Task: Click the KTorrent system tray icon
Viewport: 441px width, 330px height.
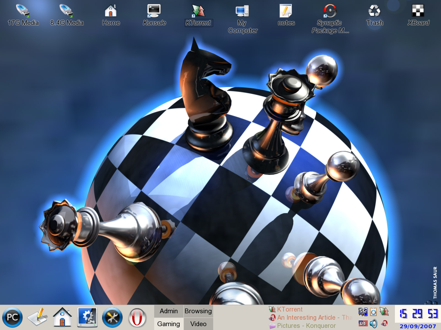Action: click(x=384, y=312)
